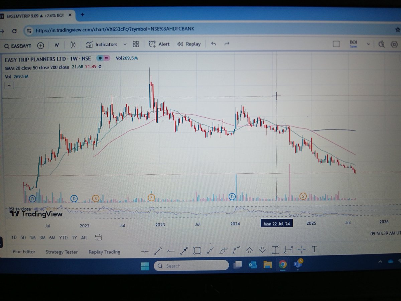Collapse the chart legend with the chevron

[9, 85]
